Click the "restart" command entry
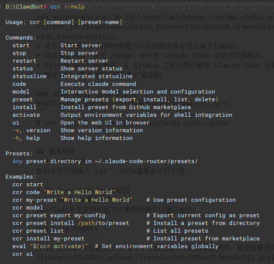Viewport: 274px width, 264px height. coord(24,61)
